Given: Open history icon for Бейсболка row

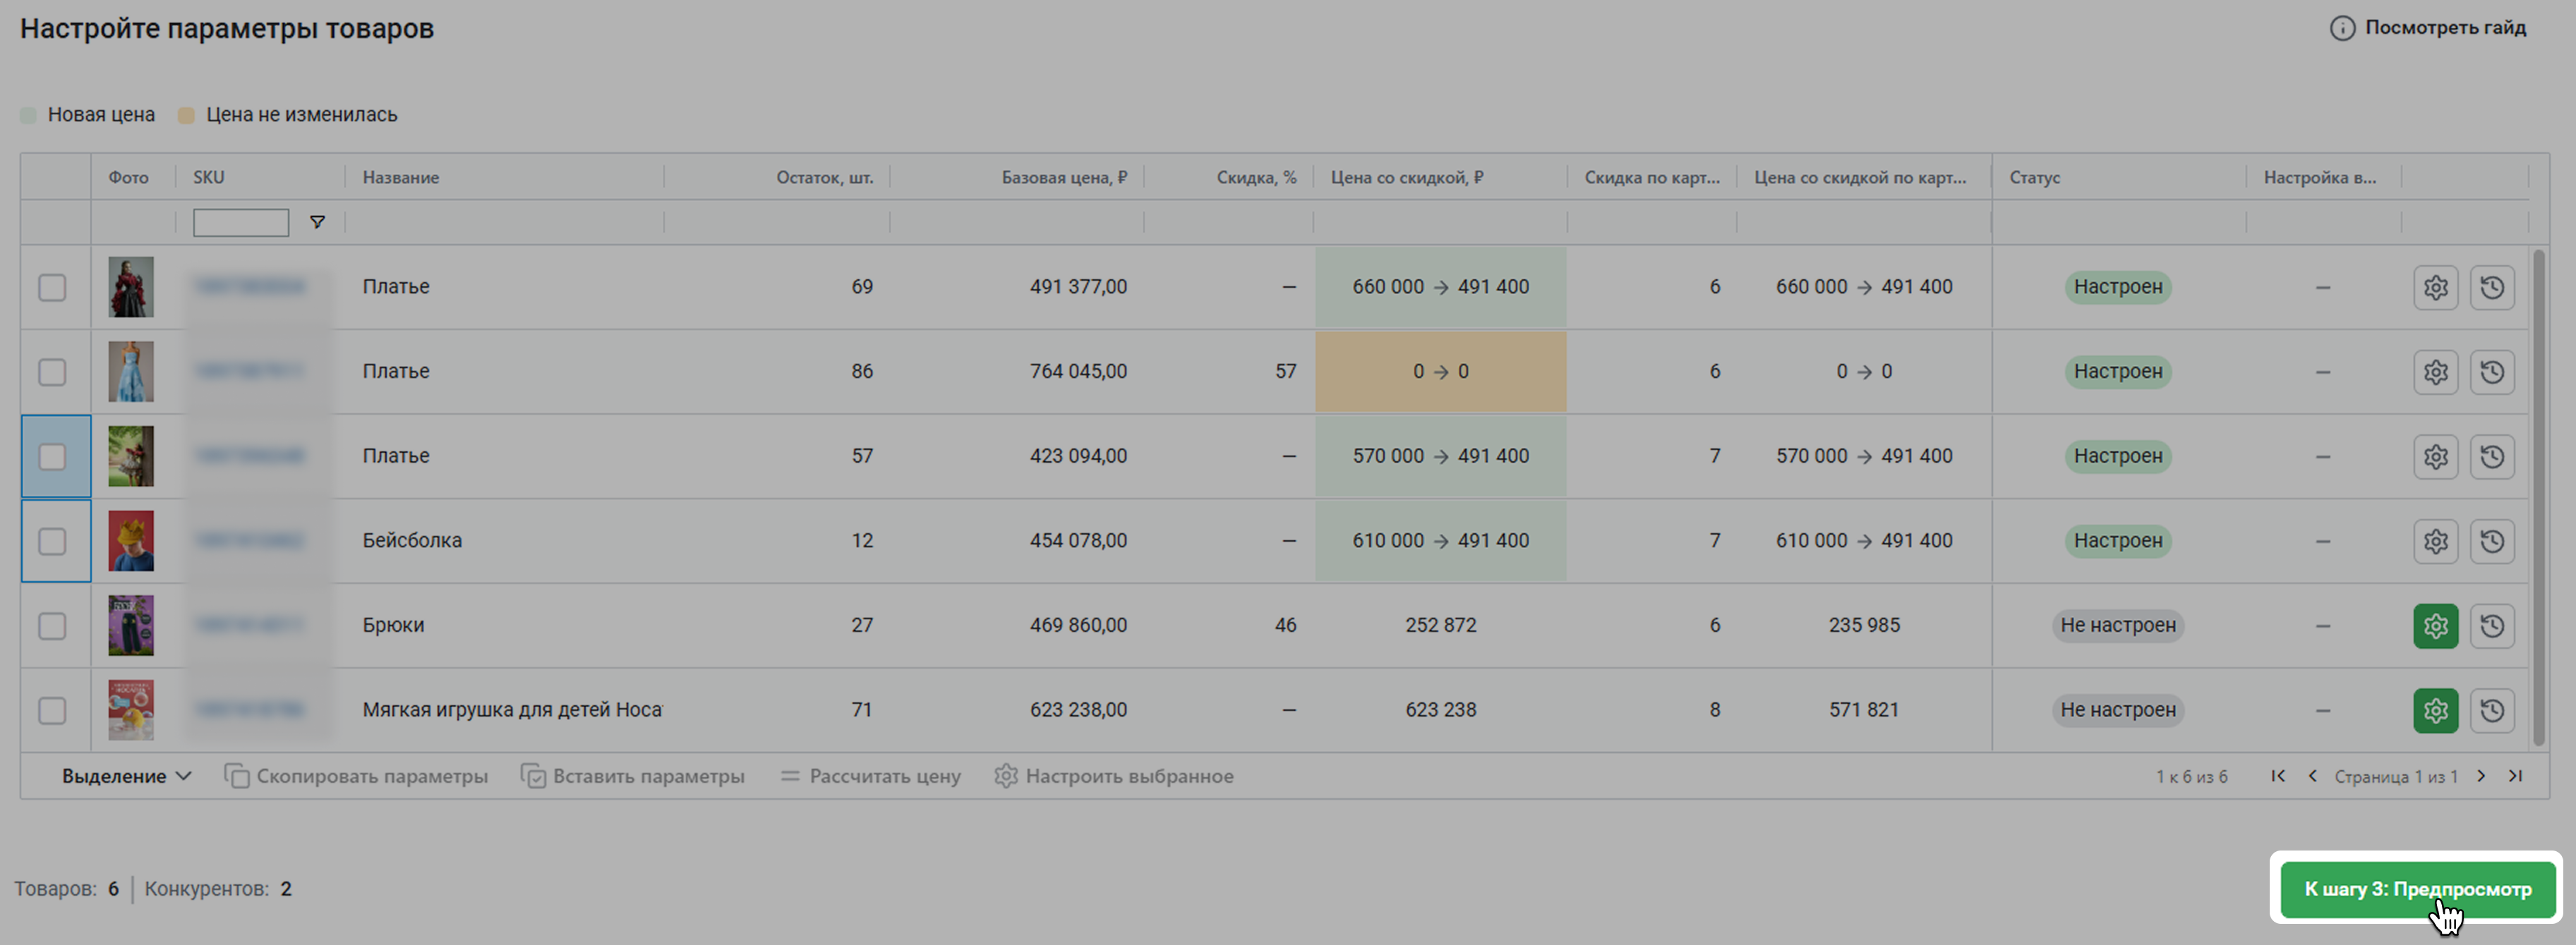Looking at the screenshot, I should click(2491, 540).
